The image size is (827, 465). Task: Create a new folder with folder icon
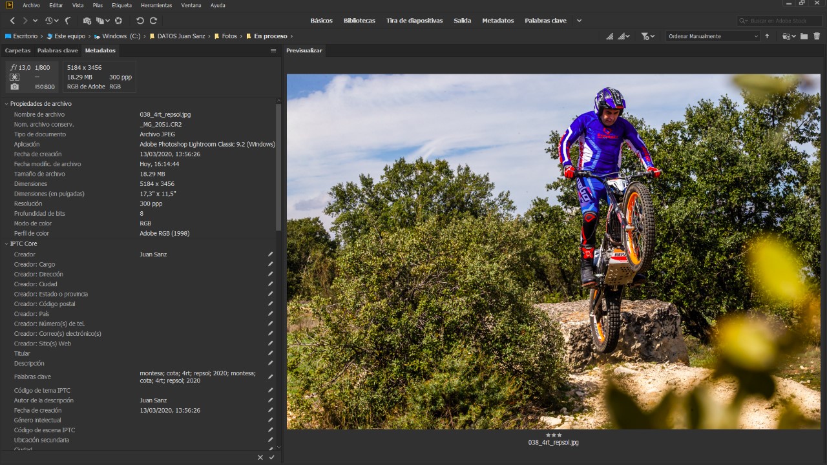tap(804, 36)
